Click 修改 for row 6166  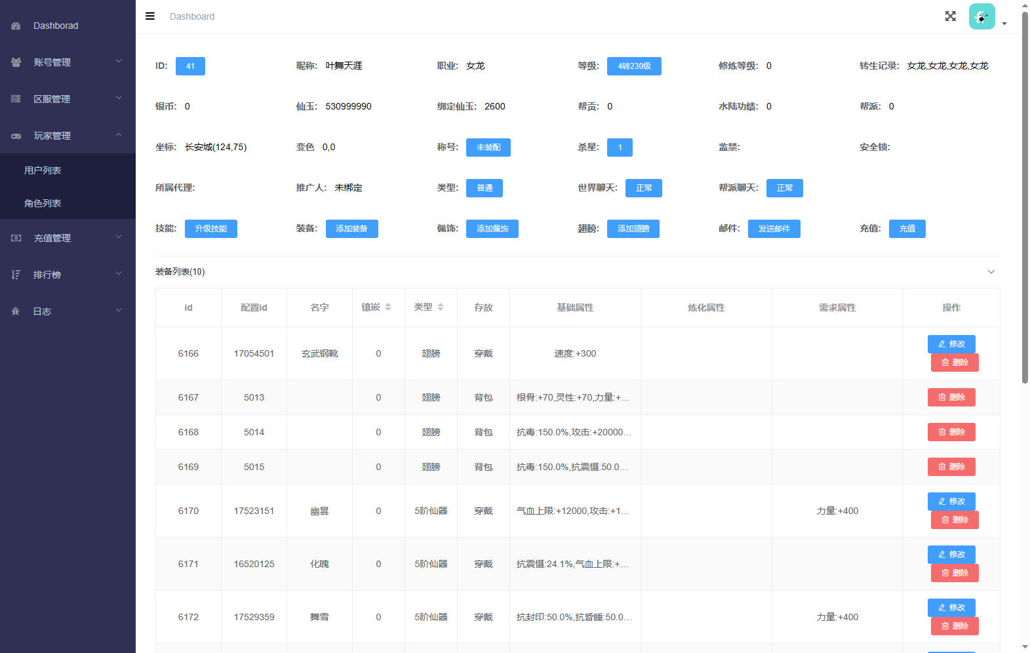951,344
